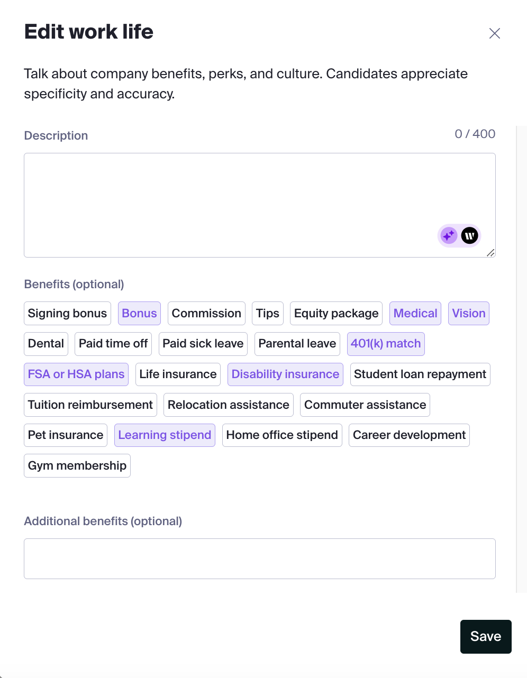
Task: Enable Paid time off benefit
Action: click(x=113, y=344)
